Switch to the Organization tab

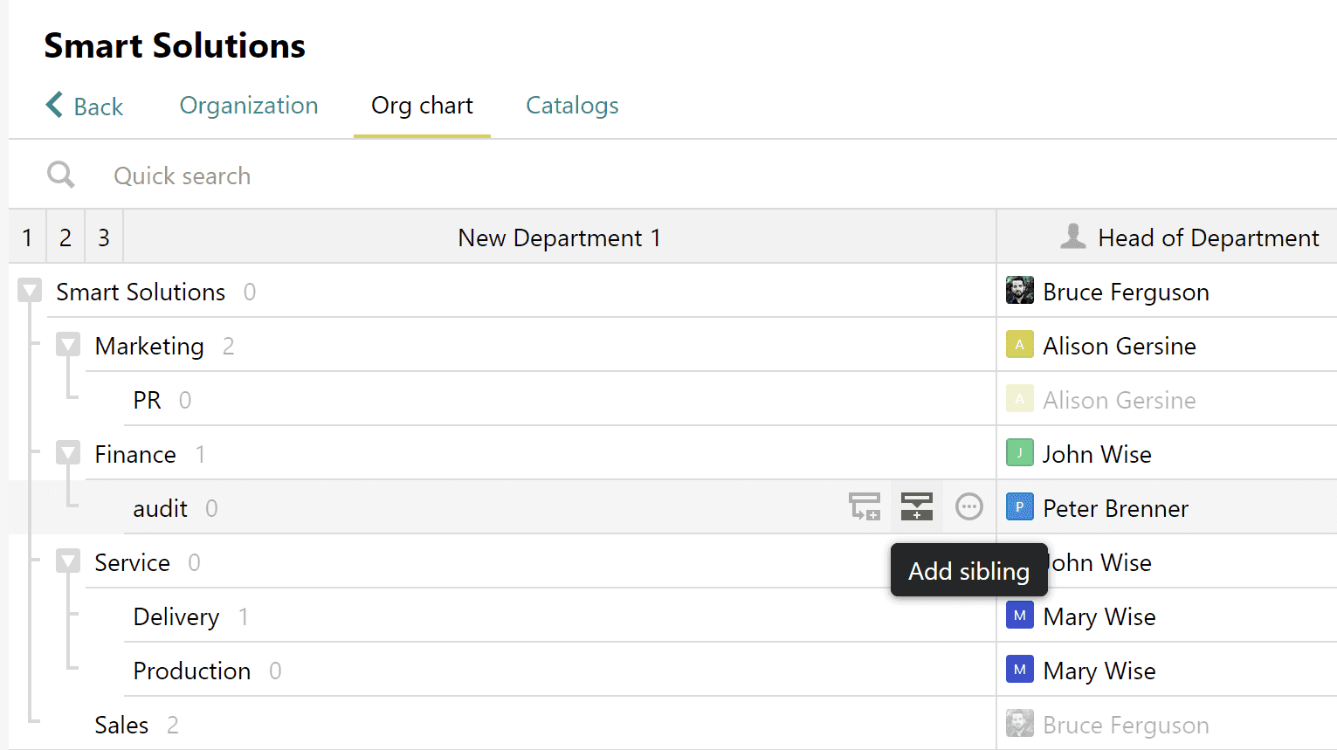249,106
